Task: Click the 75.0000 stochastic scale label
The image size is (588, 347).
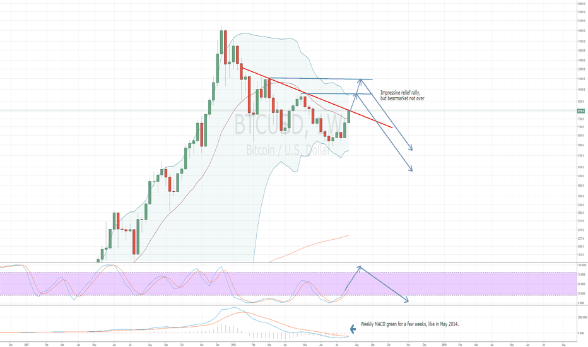Action: (581, 274)
